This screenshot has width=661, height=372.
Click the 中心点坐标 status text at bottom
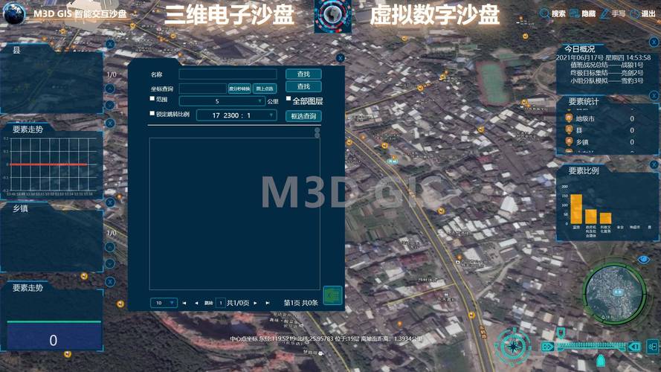(x=326, y=339)
